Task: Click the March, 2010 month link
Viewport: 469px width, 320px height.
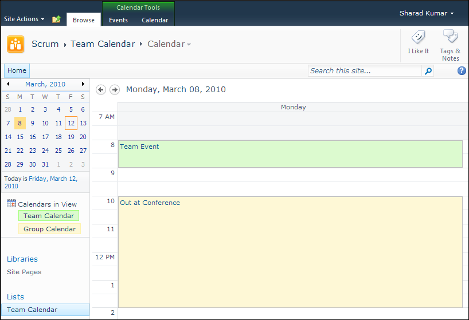Action: pos(45,84)
